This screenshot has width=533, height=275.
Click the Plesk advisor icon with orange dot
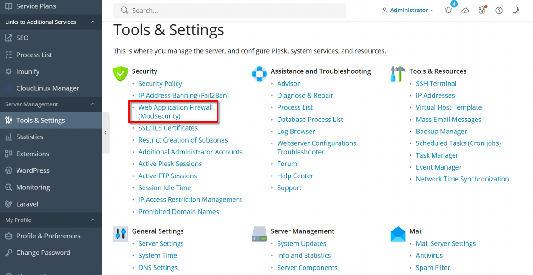[482, 10]
